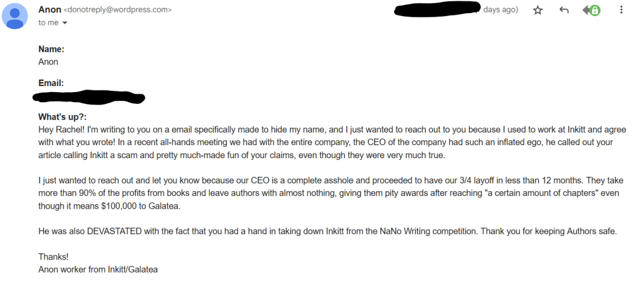
Task: Click the bold sender name Anon in header
Action: [x=50, y=10]
